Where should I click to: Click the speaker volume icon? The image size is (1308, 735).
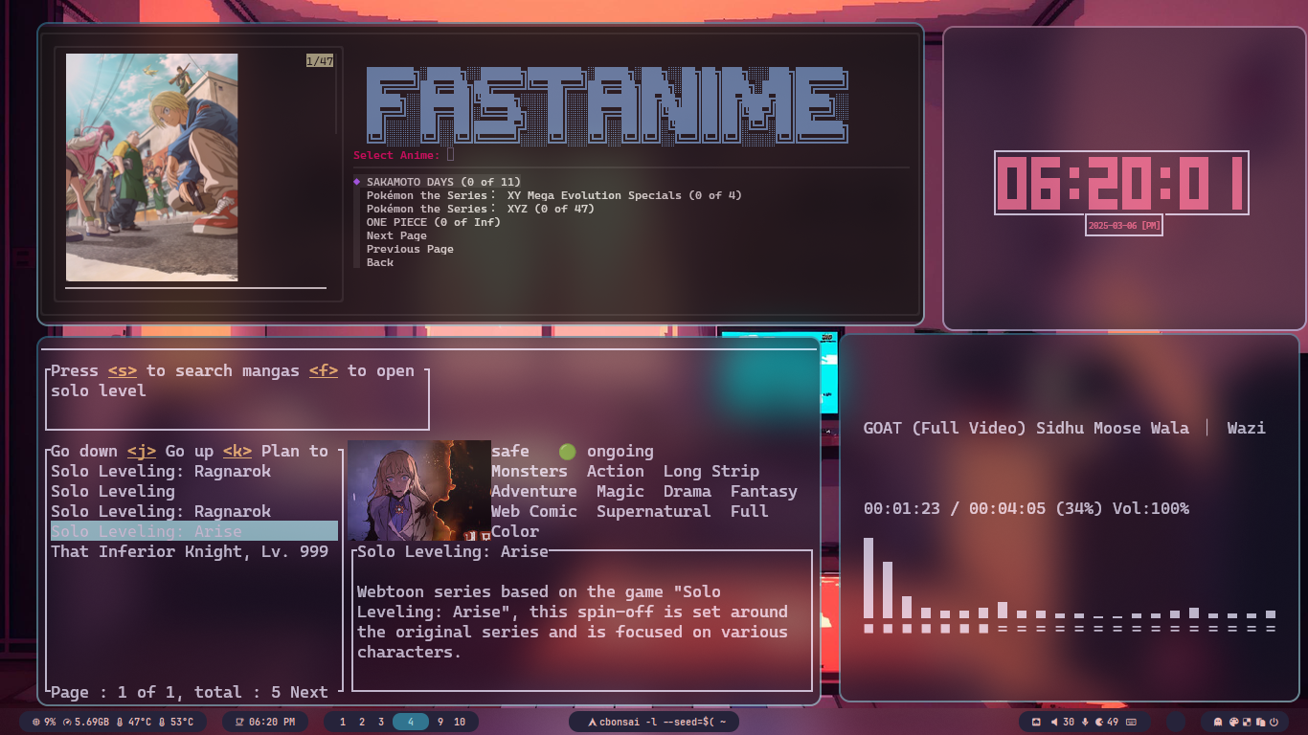(1055, 722)
